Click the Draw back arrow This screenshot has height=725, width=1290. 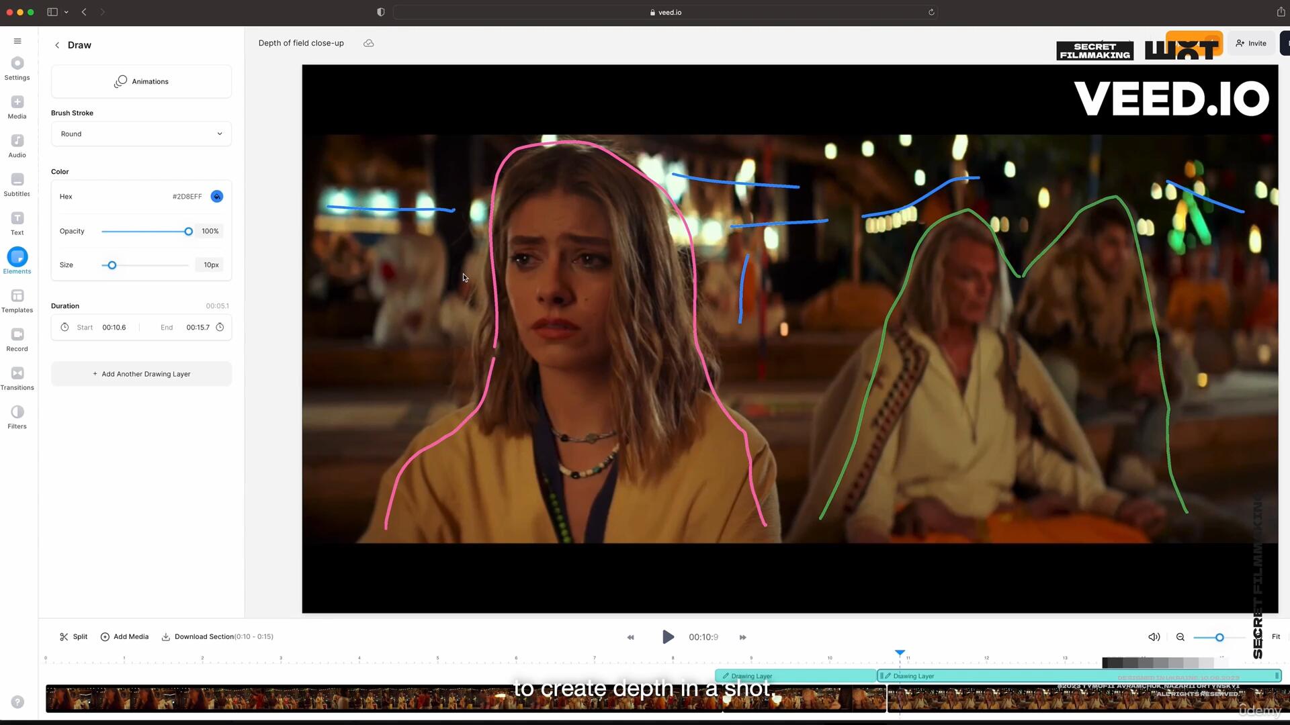(56, 44)
